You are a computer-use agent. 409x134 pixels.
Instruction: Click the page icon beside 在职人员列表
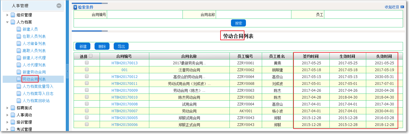pos(19,36)
